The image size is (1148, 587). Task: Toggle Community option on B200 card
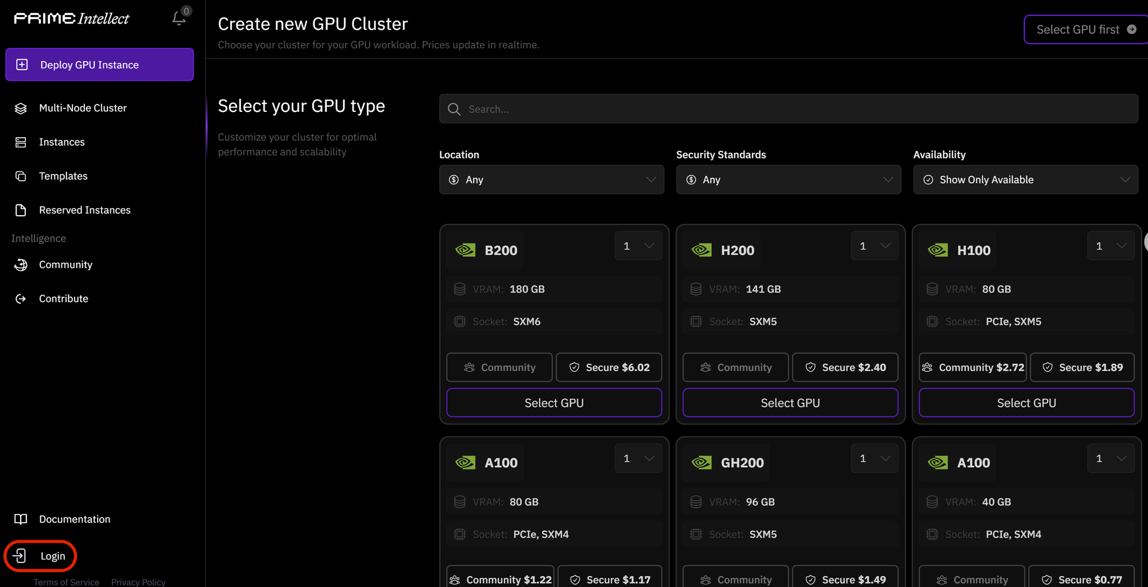(x=499, y=367)
